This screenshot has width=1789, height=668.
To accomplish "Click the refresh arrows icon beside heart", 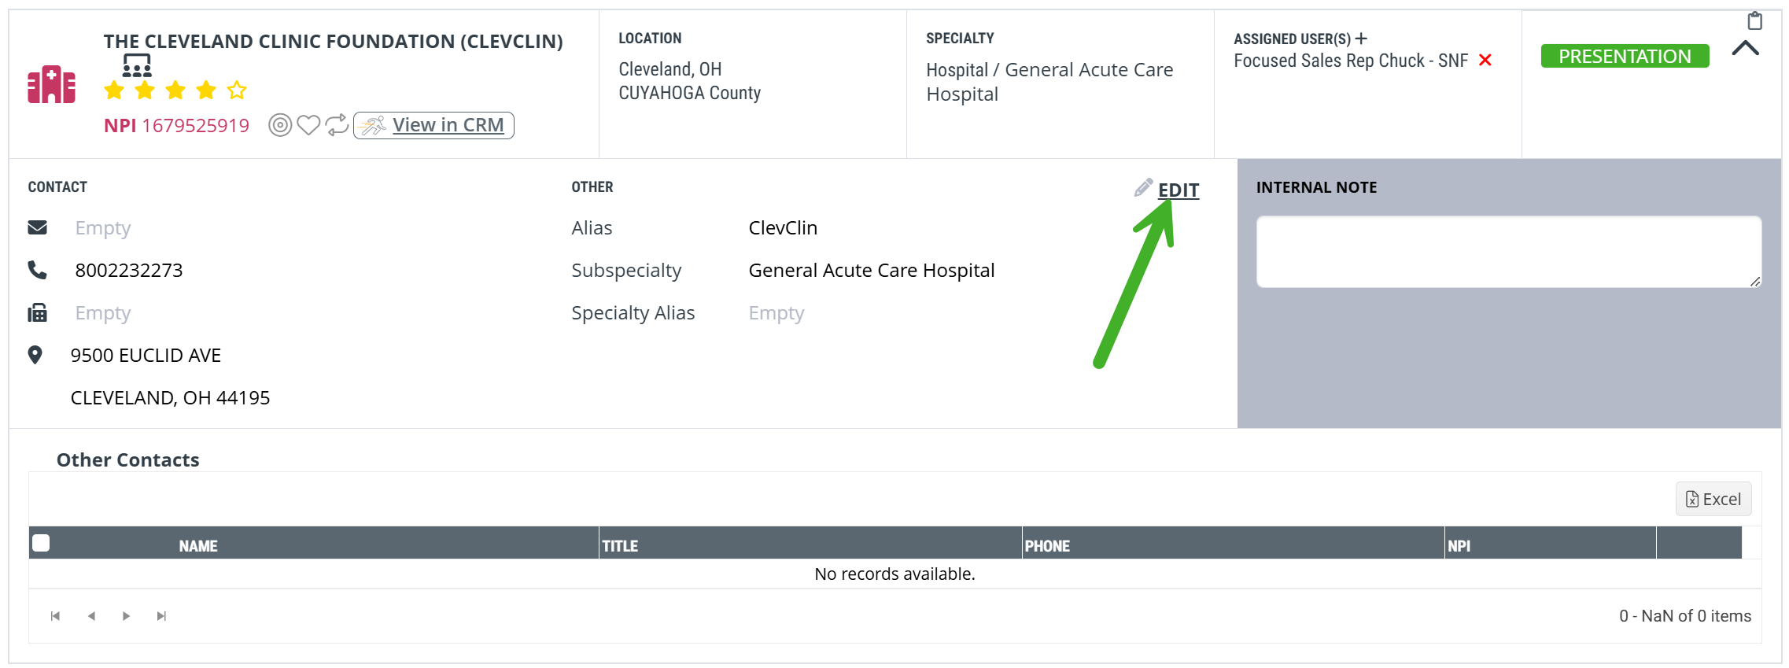I will click(337, 125).
